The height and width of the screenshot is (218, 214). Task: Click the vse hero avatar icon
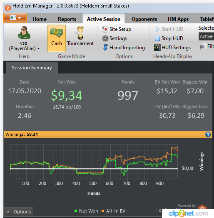click(x=24, y=33)
